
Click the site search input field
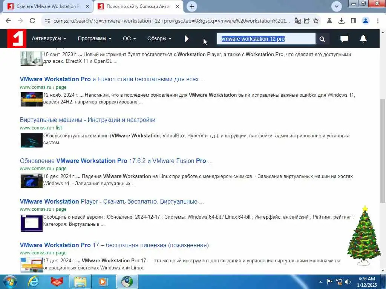click(266, 39)
